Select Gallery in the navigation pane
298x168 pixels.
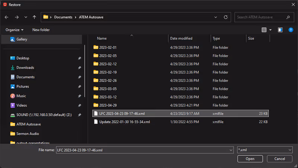pyautogui.click(x=42, y=39)
